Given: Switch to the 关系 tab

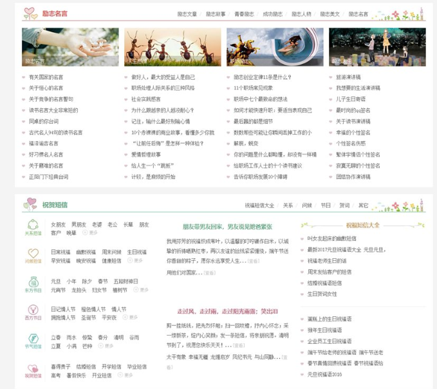Looking at the screenshot, I should (x=288, y=205).
